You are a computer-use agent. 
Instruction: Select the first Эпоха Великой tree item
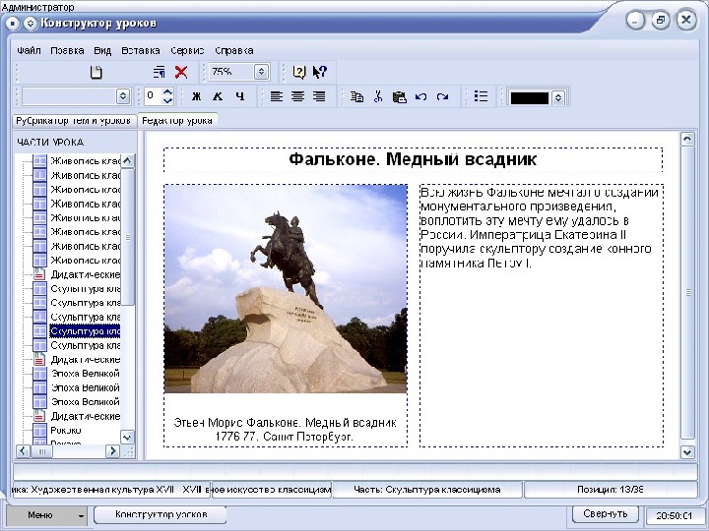(85, 374)
